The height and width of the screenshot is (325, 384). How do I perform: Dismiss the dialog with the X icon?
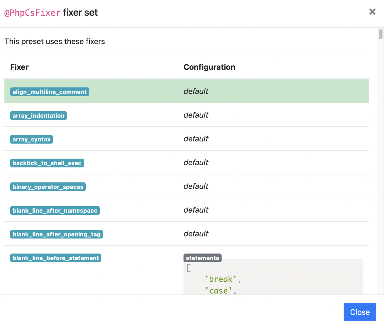372,12
